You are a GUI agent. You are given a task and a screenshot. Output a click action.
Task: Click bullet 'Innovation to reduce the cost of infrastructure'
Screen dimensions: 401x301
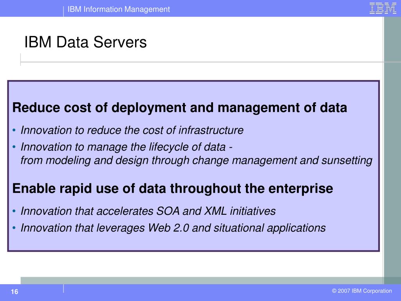132,130
